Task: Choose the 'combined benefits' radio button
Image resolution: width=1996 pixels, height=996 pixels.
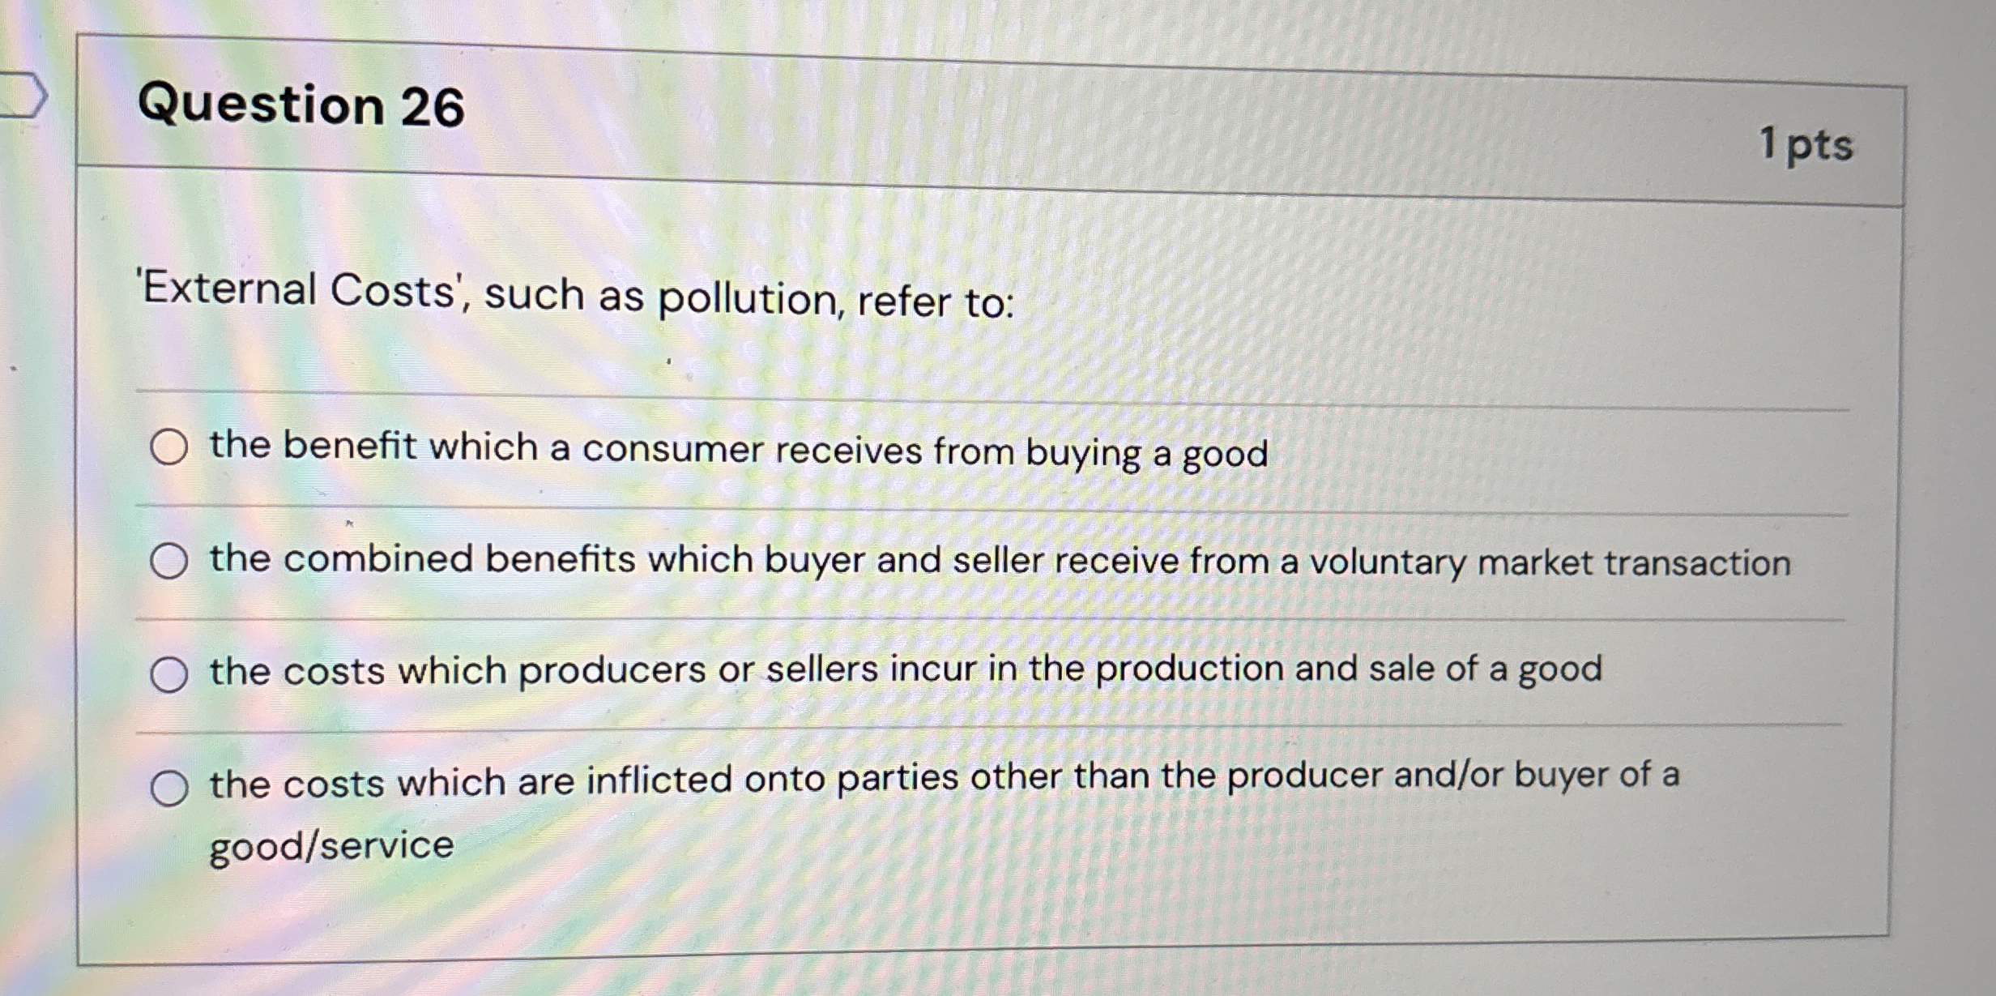Action: 169,561
